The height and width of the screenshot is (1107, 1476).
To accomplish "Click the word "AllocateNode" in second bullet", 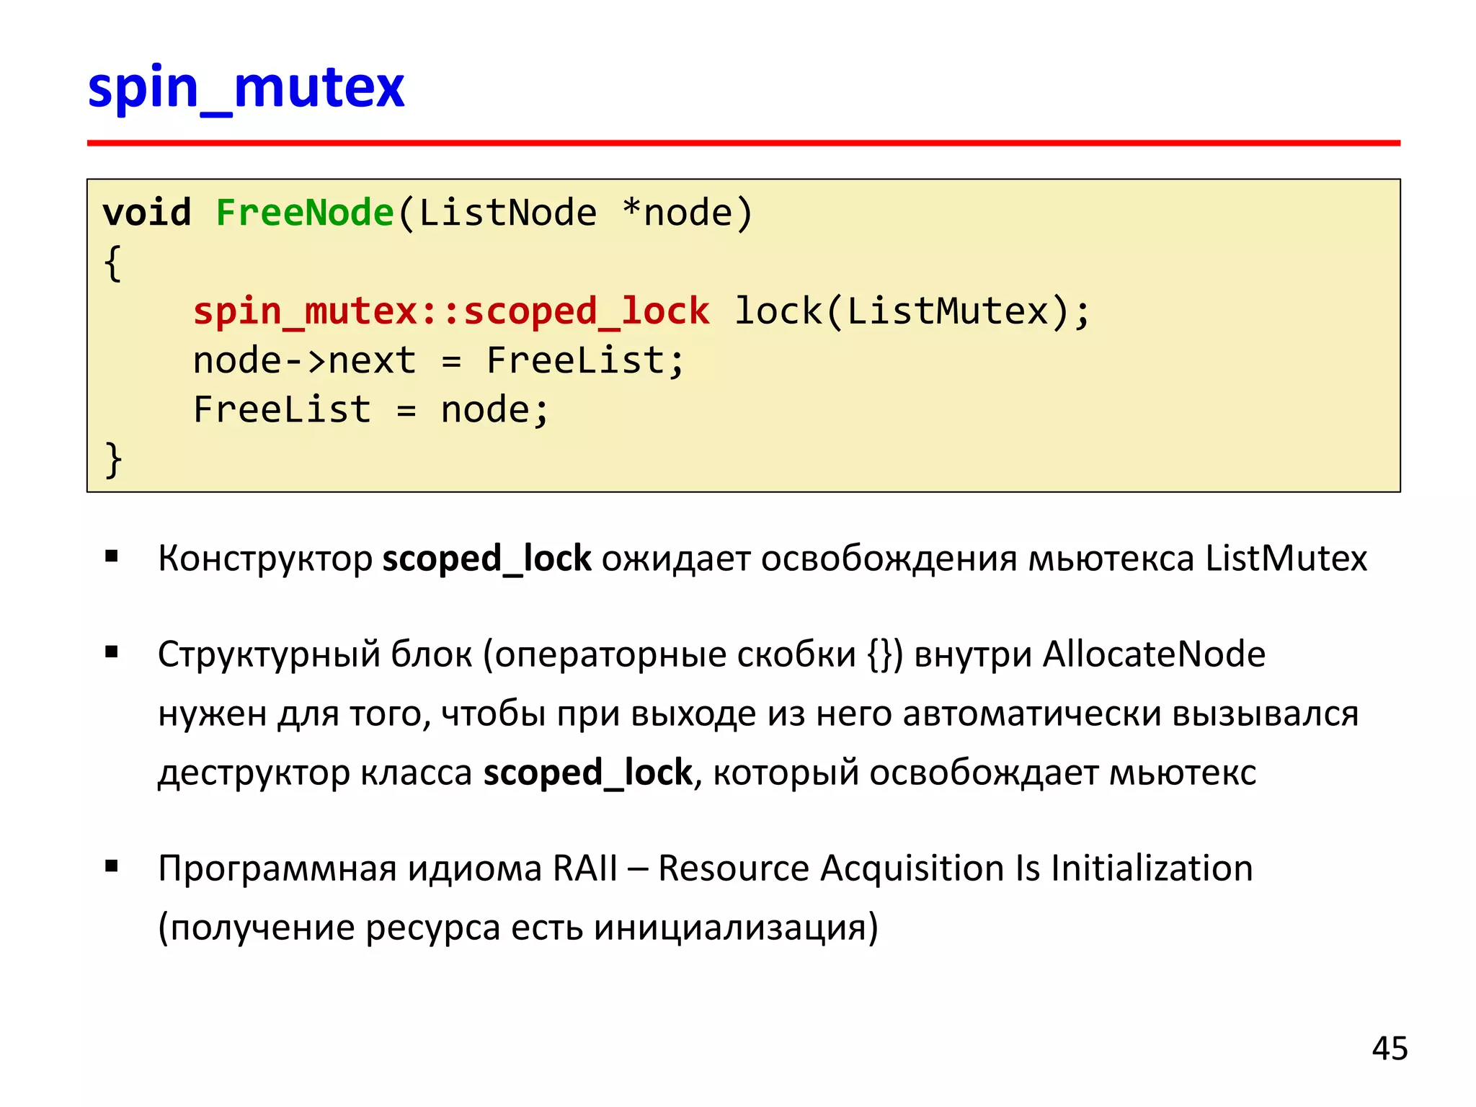I will tap(1155, 654).
